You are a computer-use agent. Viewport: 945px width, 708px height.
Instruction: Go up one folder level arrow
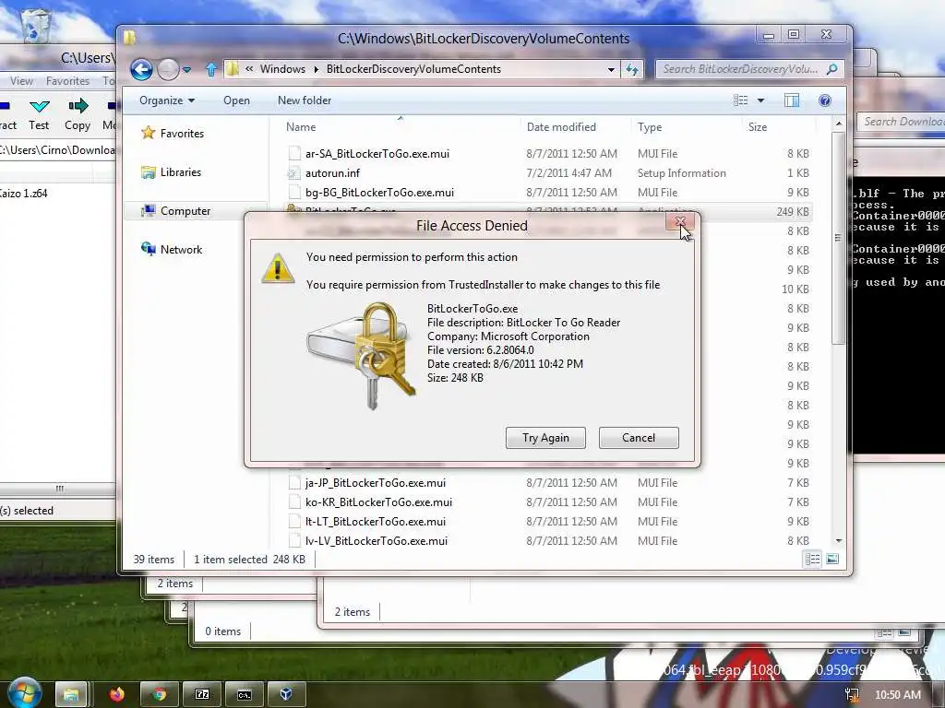click(x=211, y=69)
